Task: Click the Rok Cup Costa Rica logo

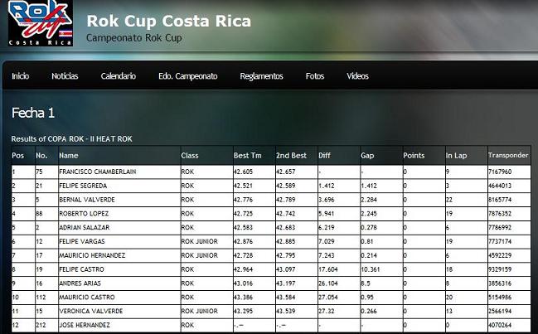Action: click(41, 24)
